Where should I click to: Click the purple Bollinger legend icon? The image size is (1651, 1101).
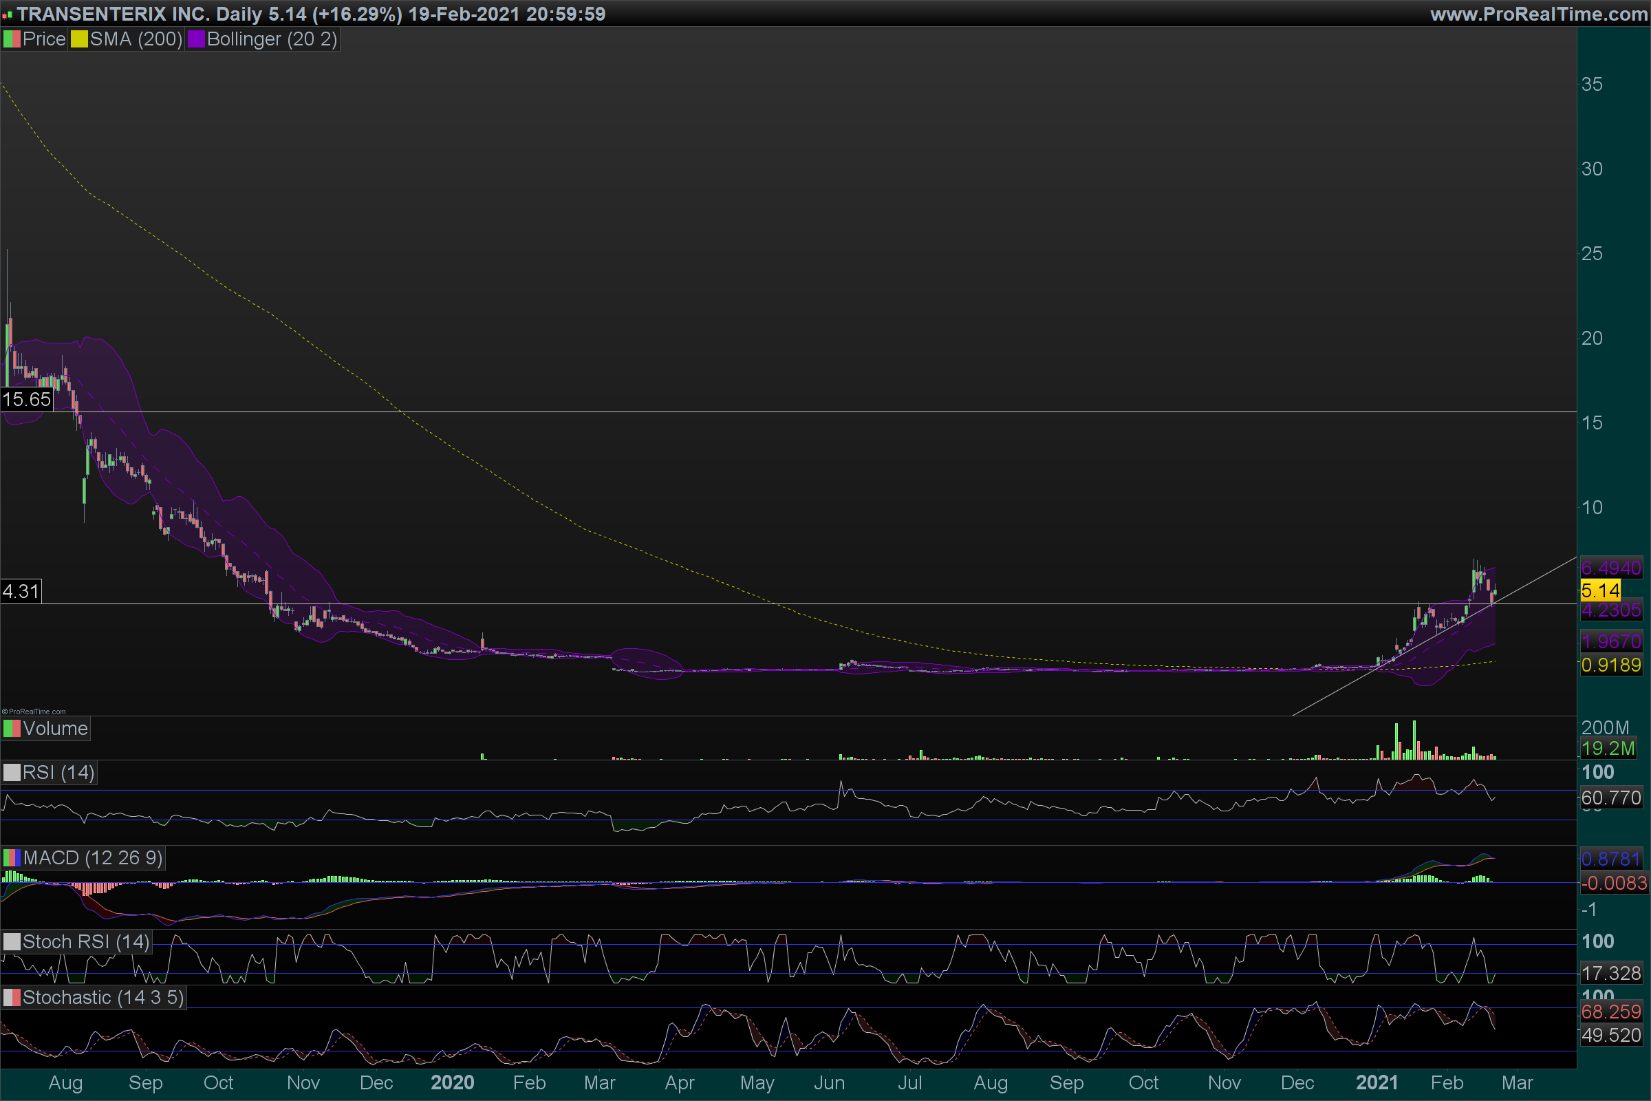(196, 39)
